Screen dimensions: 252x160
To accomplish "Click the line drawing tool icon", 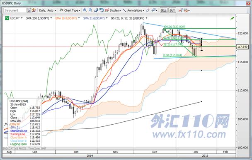I will point(125,10).
